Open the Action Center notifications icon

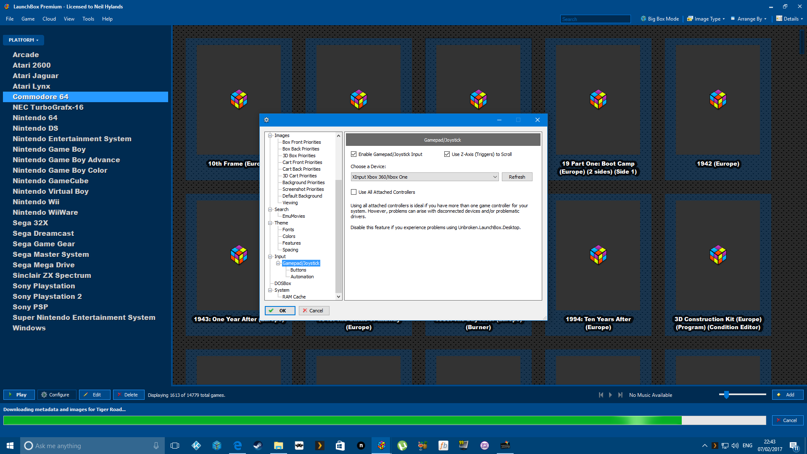pyautogui.click(x=794, y=446)
